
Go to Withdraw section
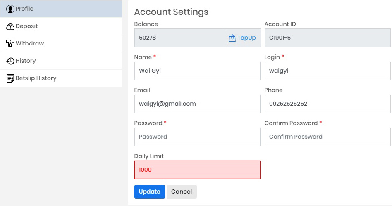point(61,44)
